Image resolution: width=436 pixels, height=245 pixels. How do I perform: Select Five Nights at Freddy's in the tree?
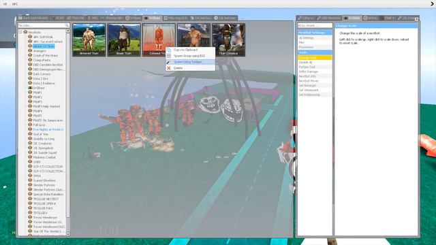coord(48,130)
